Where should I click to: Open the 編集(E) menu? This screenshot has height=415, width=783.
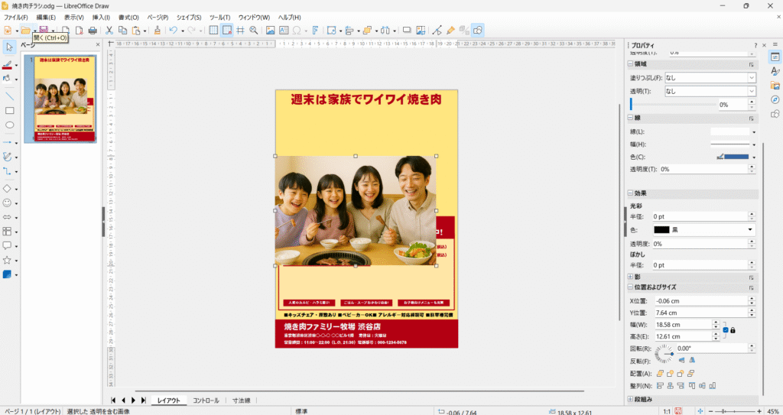(x=46, y=18)
